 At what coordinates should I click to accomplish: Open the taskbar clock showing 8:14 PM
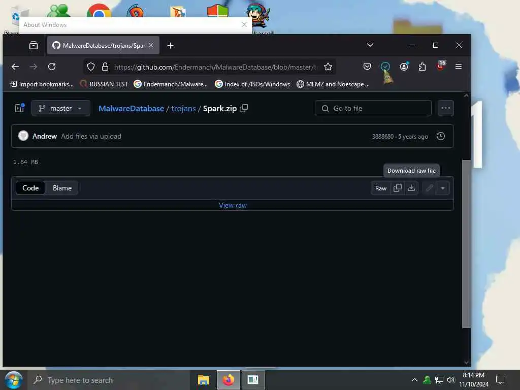(474, 380)
